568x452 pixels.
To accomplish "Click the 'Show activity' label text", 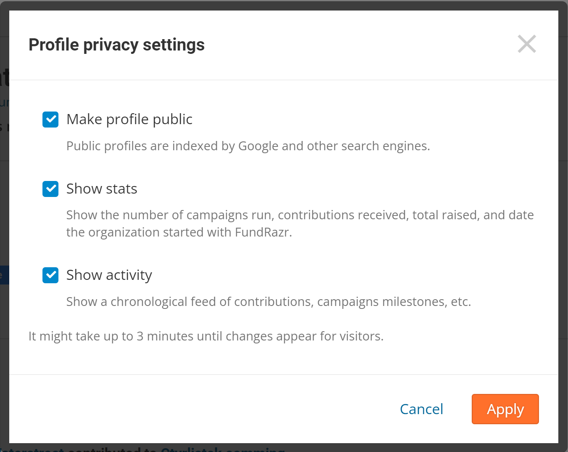I will (109, 275).
